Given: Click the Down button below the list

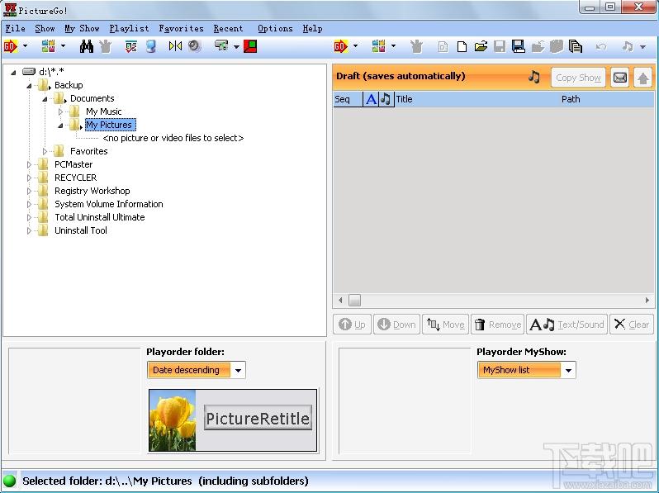Looking at the screenshot, I should tap(396, 325).
